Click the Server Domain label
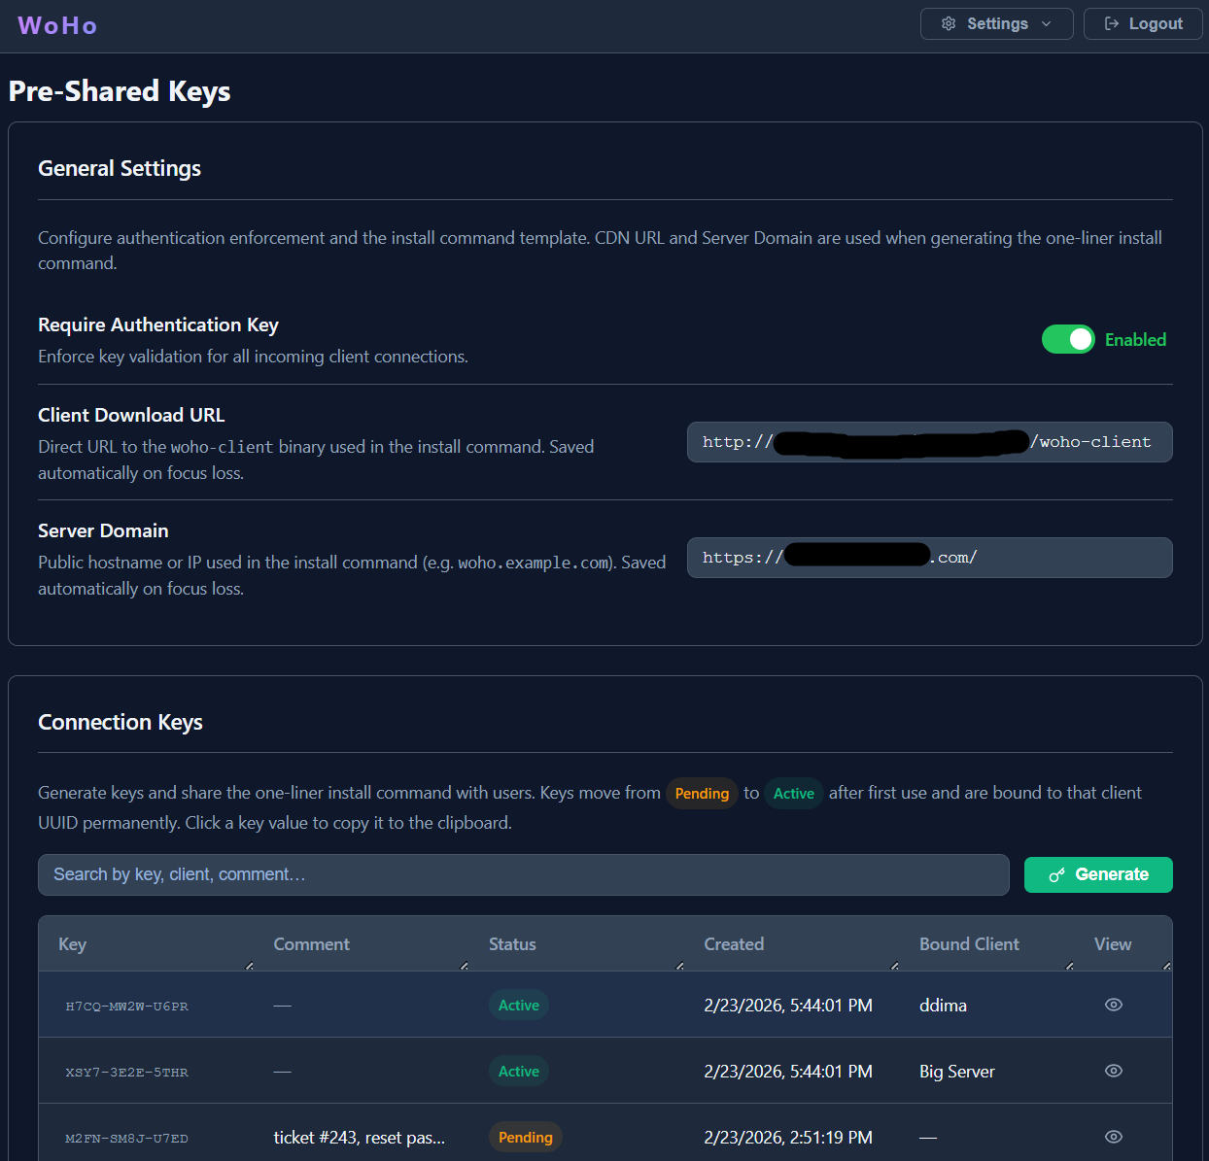 103,531
